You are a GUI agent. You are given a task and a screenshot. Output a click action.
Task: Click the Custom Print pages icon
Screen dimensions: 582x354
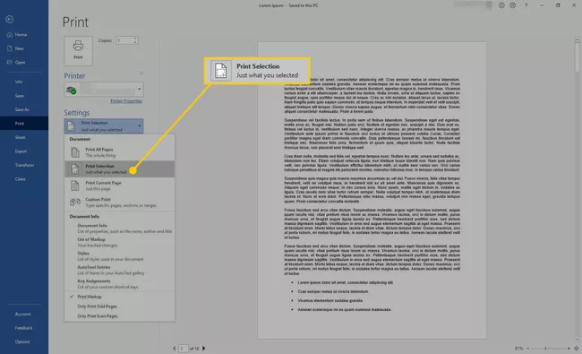pos(75,202)
